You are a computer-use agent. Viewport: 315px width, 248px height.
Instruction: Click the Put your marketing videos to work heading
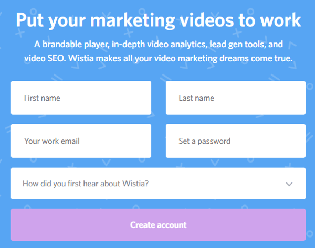(x=159, y=20)
